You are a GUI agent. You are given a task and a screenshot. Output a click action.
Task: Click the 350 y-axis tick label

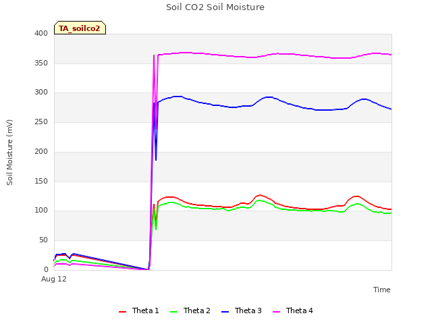coord(41,63)
